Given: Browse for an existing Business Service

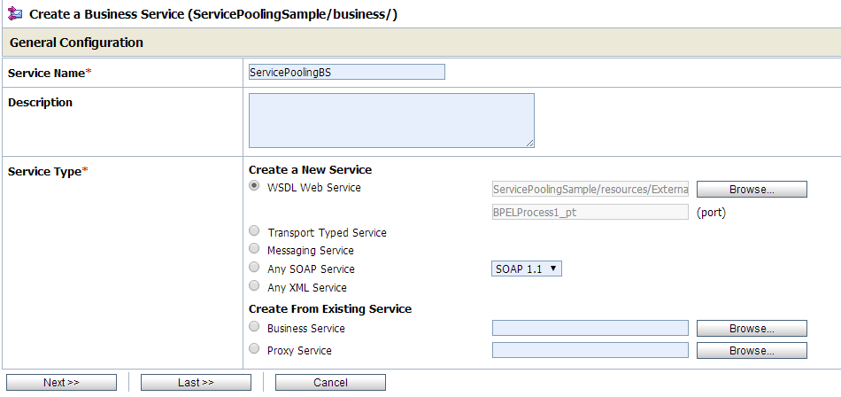Looking at the screenshot, I should pyautogui.click(x=752, y=329).
